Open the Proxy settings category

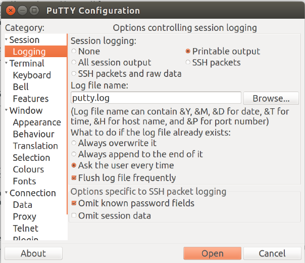(24, 216)
